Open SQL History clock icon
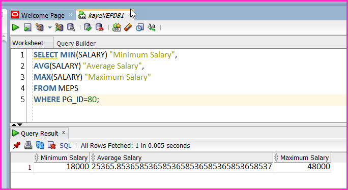 (140, 27)
